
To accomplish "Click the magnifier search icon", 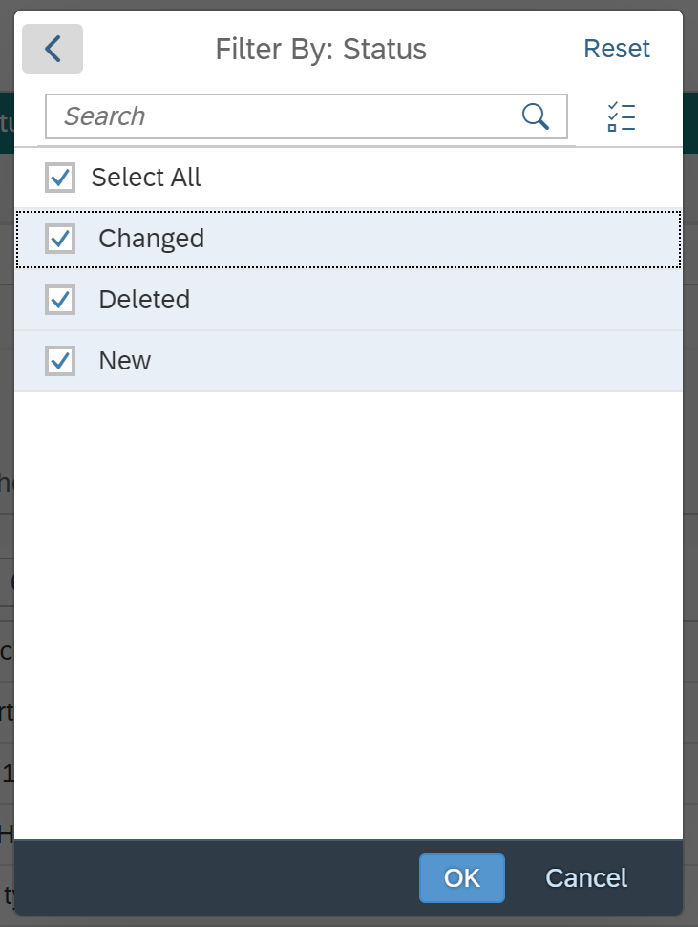I will 536,116.
